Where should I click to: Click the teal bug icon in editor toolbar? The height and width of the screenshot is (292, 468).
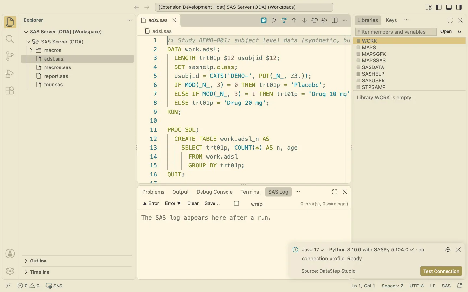tap(264, 20)
